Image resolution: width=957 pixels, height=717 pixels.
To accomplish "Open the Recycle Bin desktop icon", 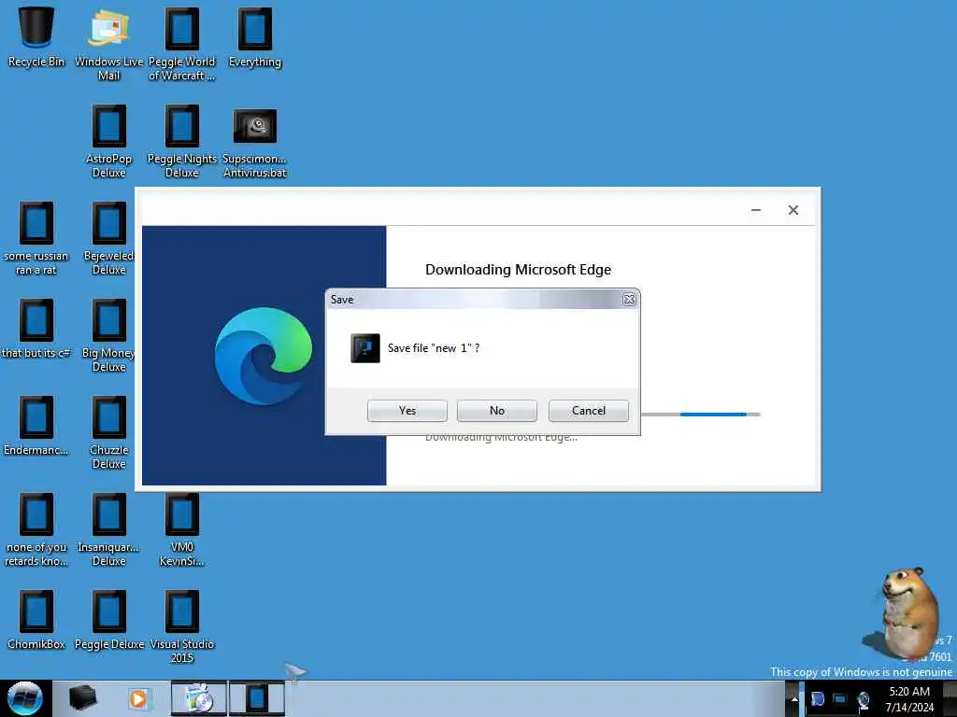I will [36, 37].
